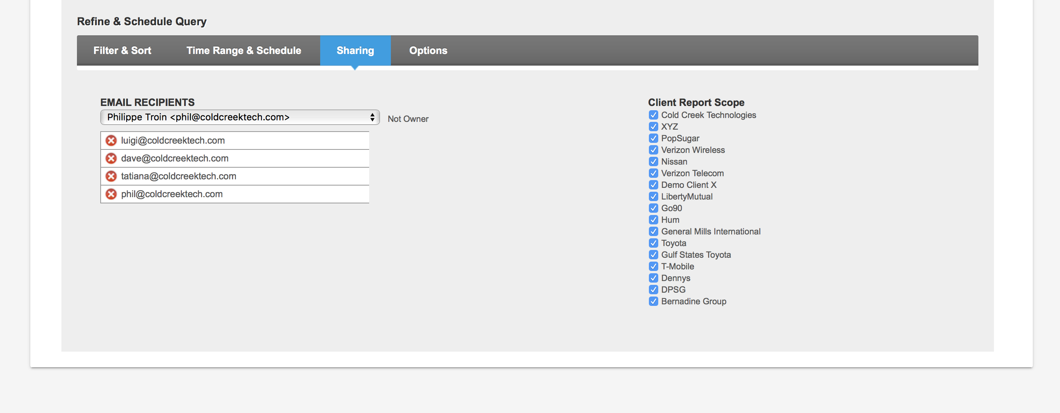The width and height of the screenshot is (1060, 413).
Task: Open the Filter & Sort tab
Action: tap(122, 50)
